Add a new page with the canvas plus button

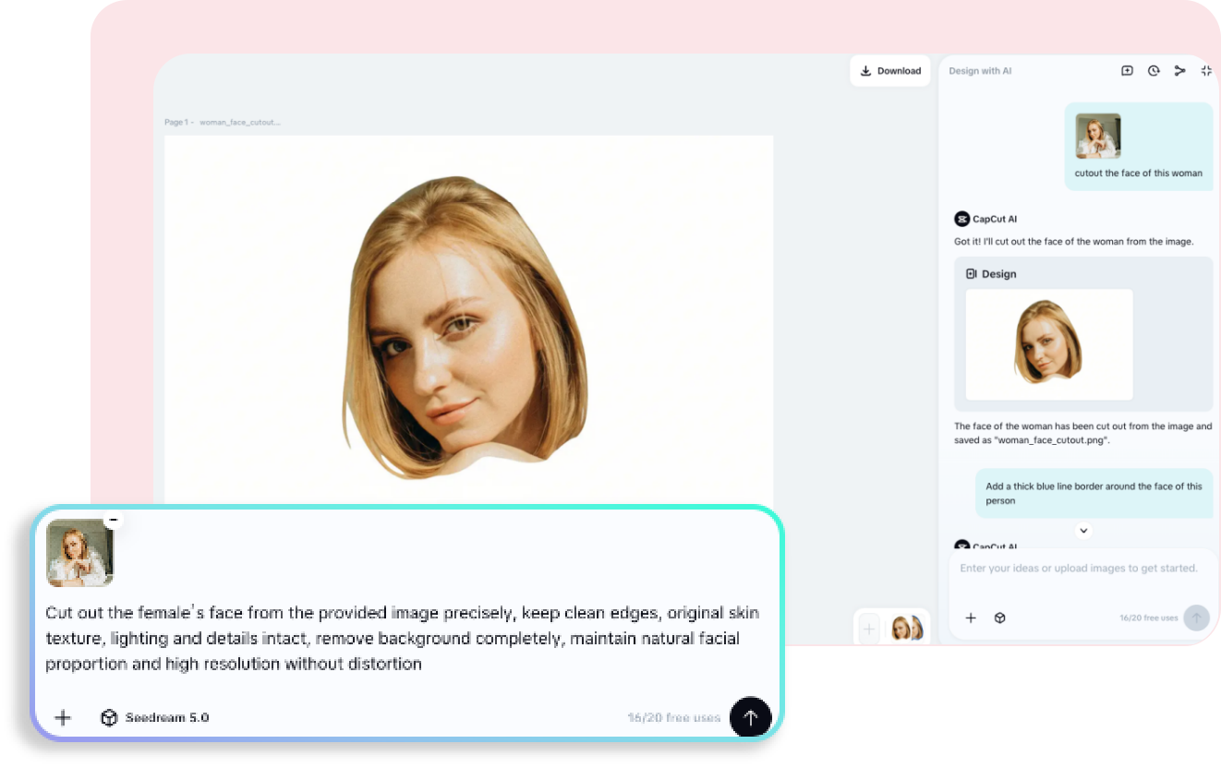point(869,629)
